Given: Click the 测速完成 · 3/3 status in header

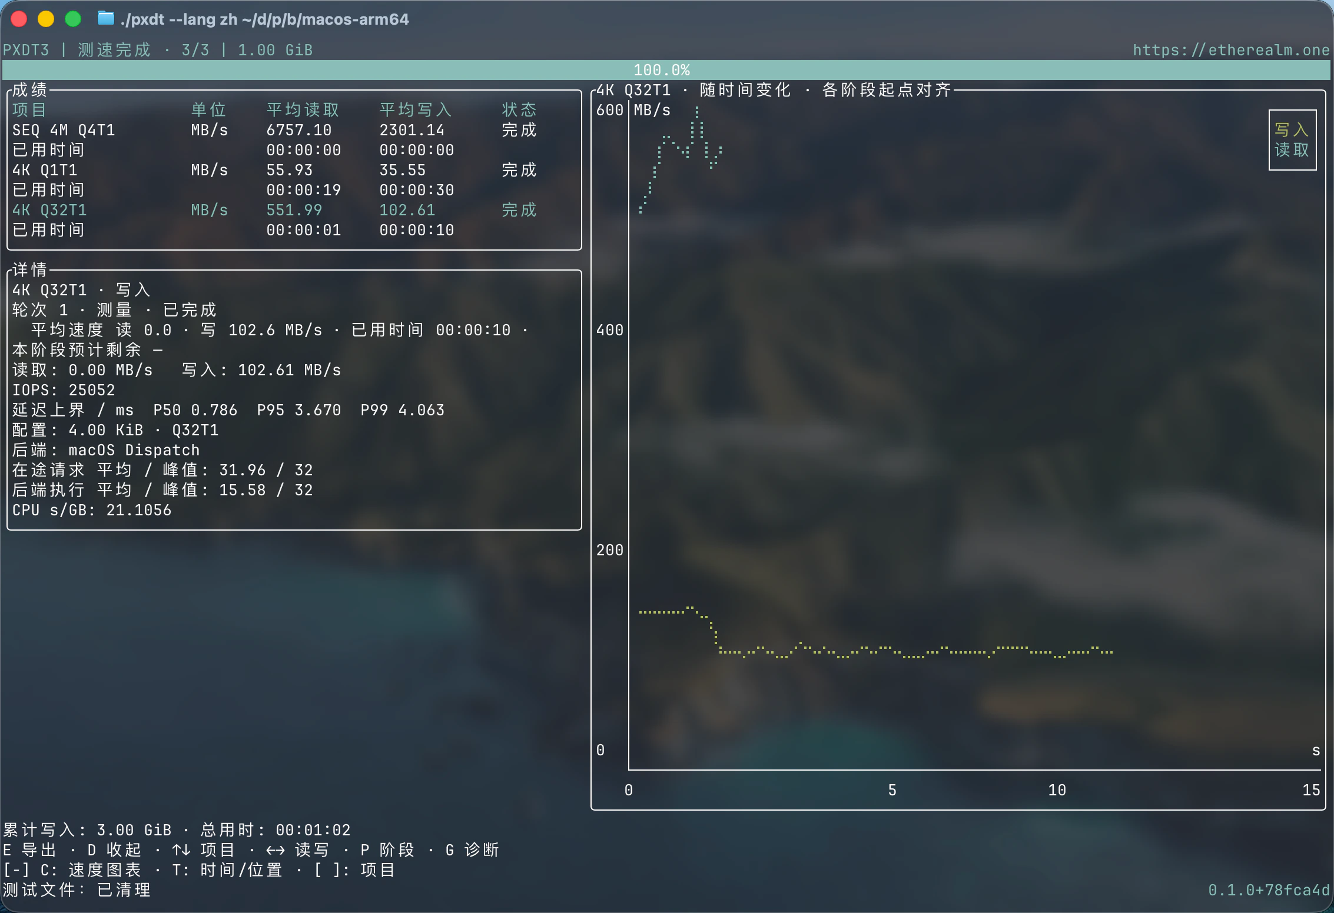Looking at the screenshot, I should 144,50.
